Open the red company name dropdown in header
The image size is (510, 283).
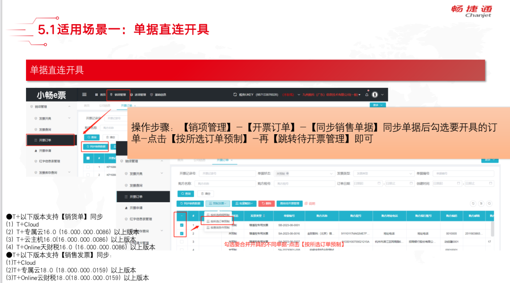331,94
